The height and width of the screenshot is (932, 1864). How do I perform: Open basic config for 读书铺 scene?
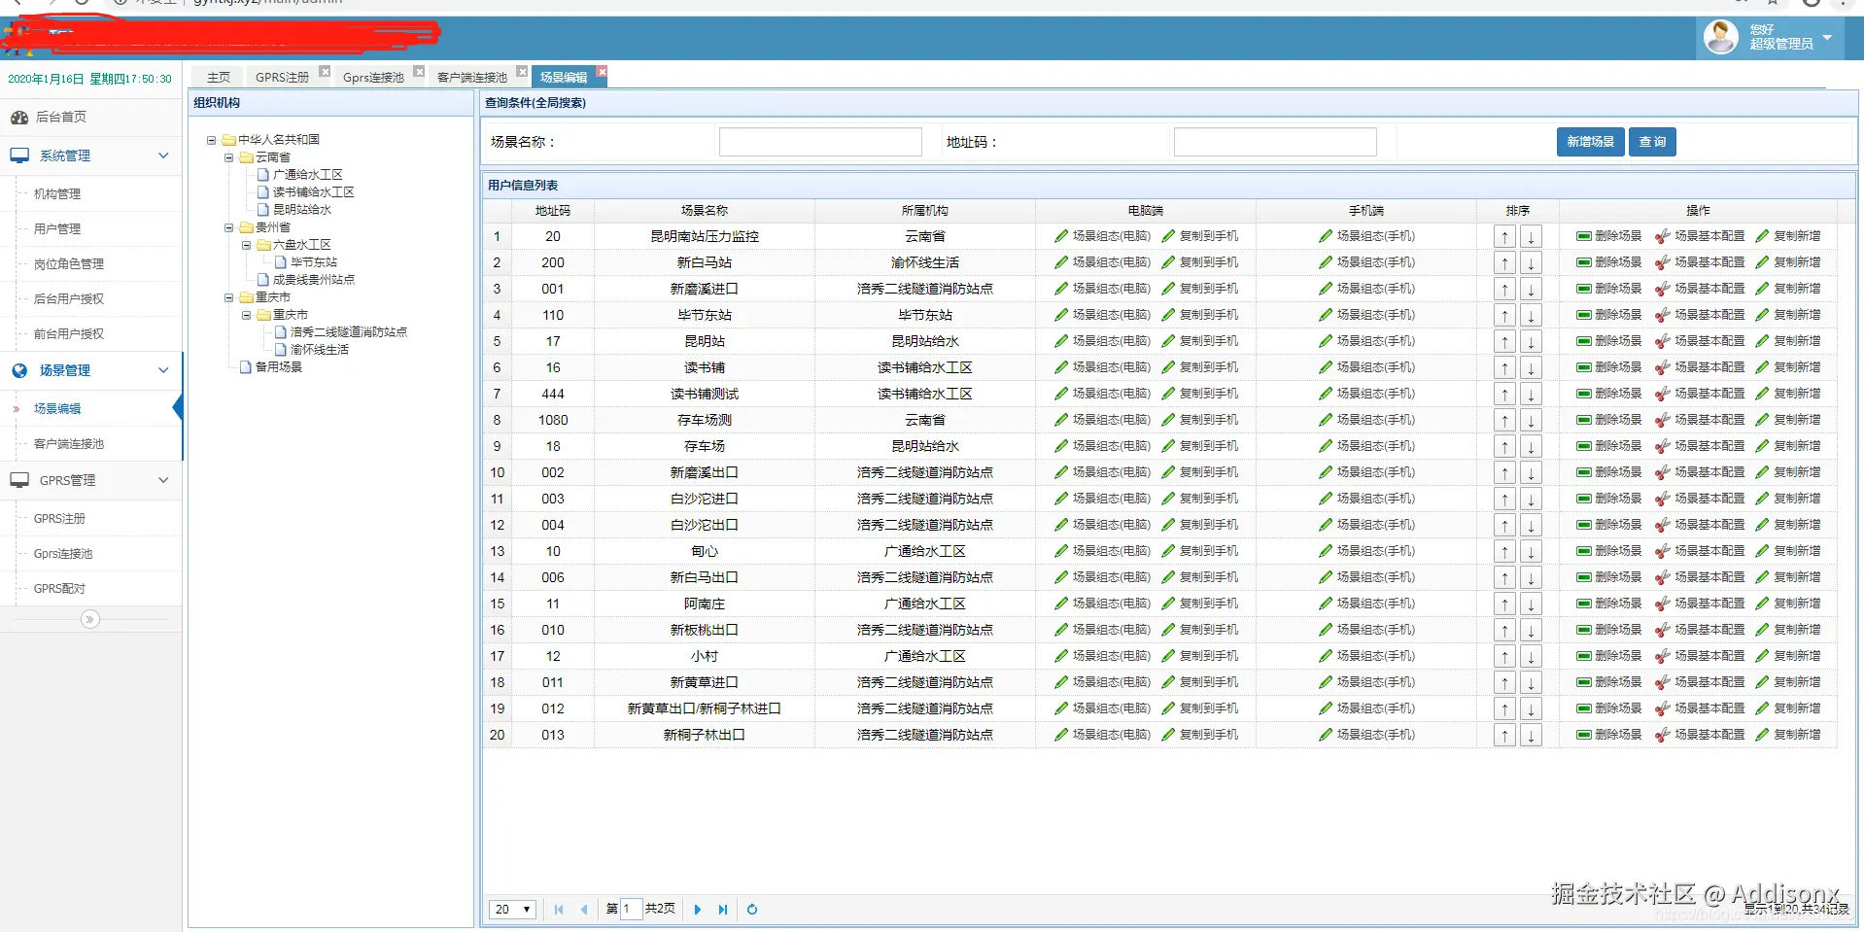(1700, 367)
